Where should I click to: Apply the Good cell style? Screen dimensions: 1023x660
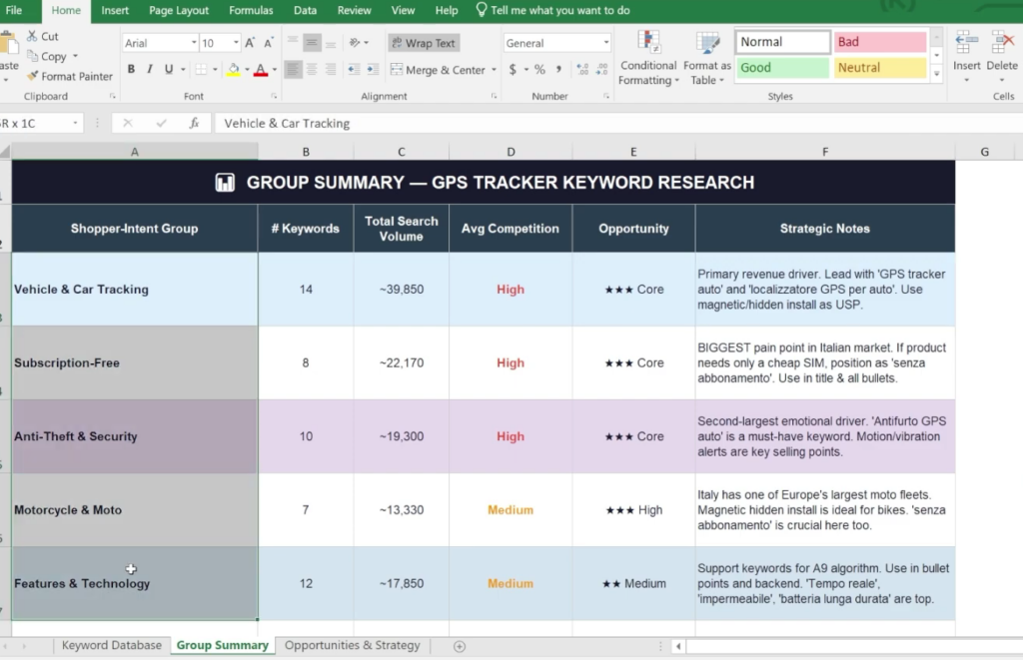pos(783,68)
